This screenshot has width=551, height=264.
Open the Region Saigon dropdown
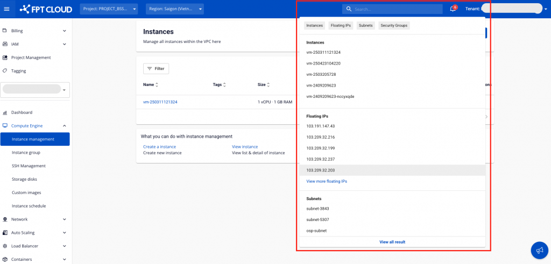pyautogui.click(x=175, y=9)
